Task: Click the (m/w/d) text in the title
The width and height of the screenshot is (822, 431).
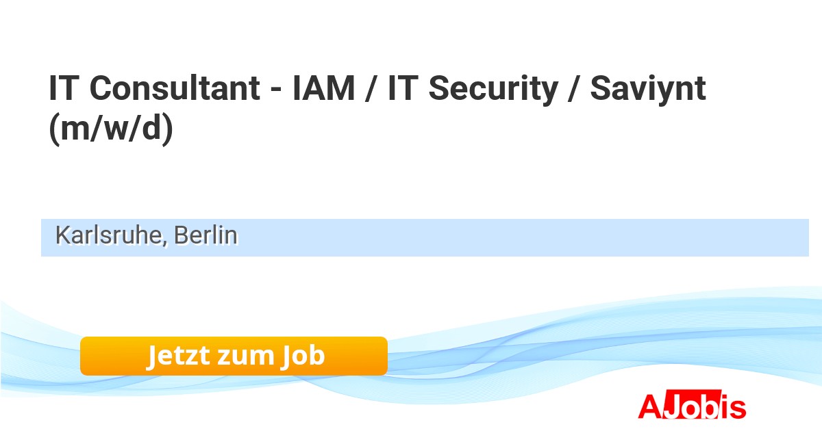Action: point(111,129)
